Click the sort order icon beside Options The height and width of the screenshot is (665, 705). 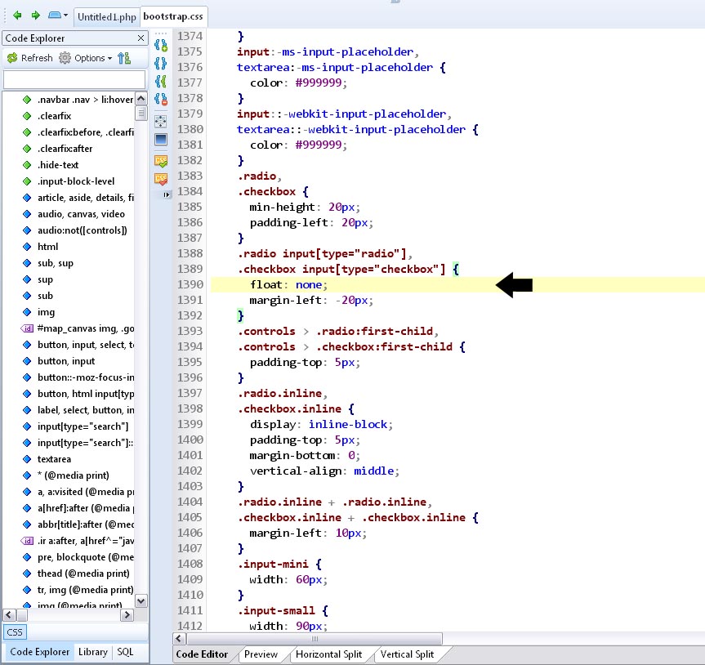tap(124, 58)
